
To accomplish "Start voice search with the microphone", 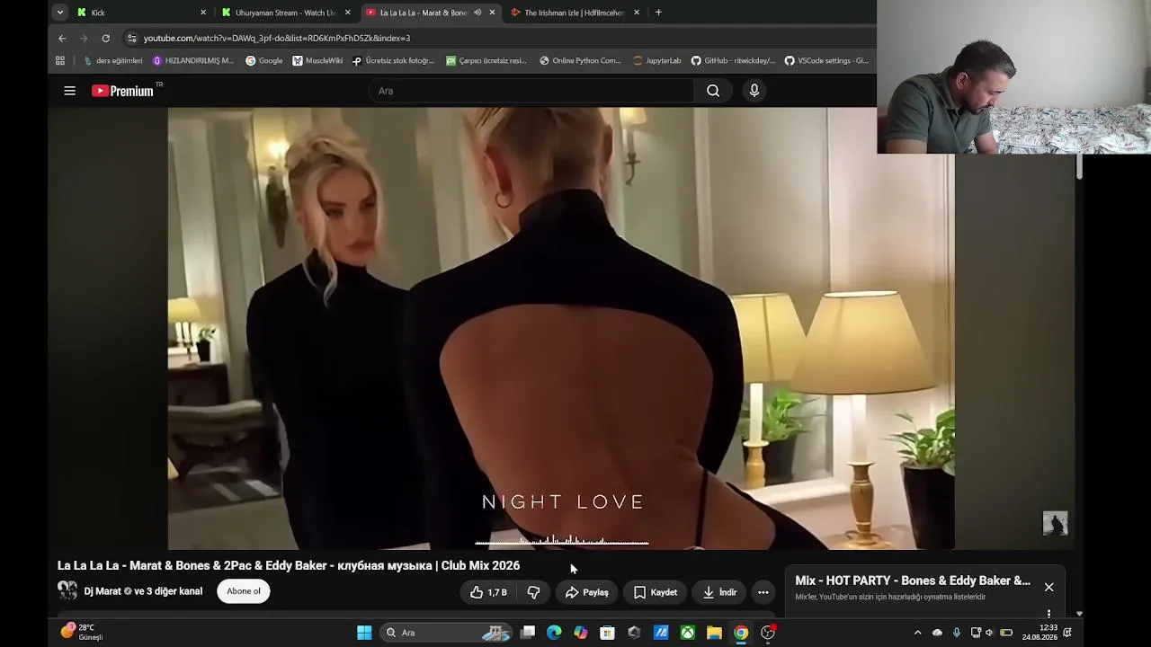I will (x=754, y=91).
